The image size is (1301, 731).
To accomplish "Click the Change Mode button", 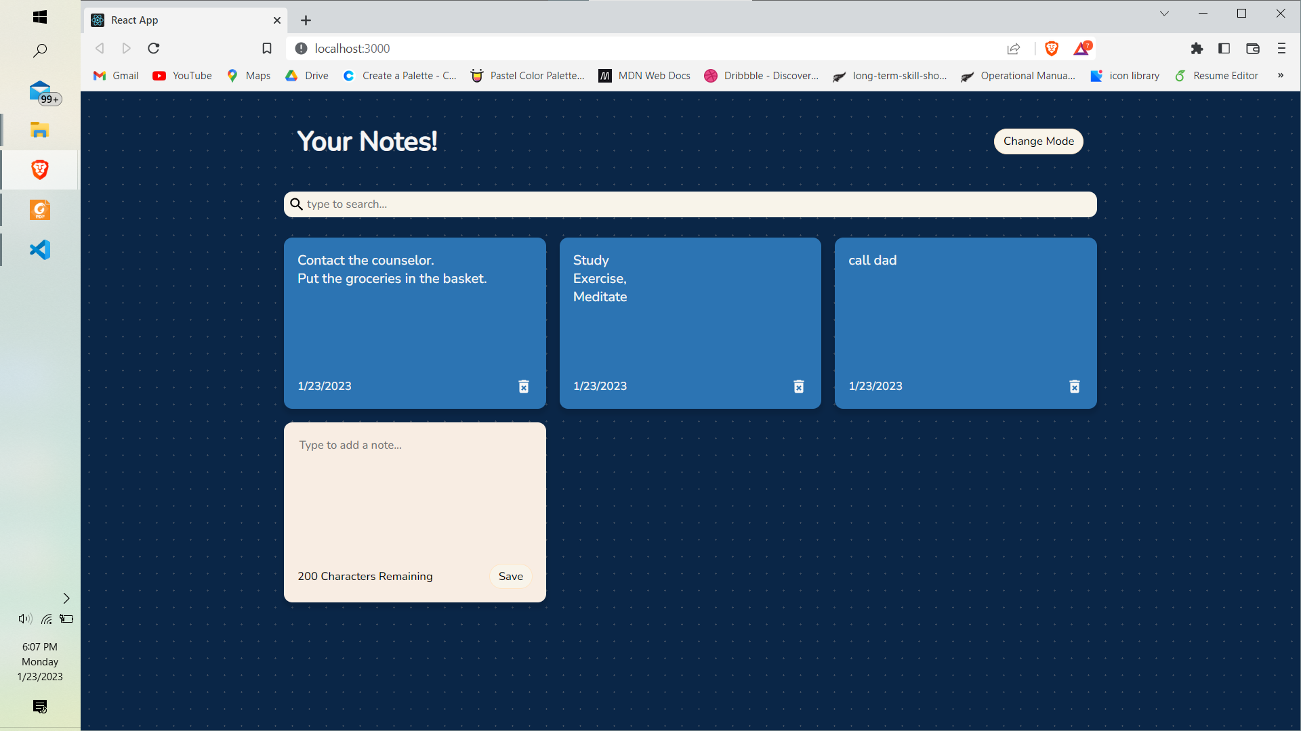I will pyautogui.click(x=1038, y=141).
